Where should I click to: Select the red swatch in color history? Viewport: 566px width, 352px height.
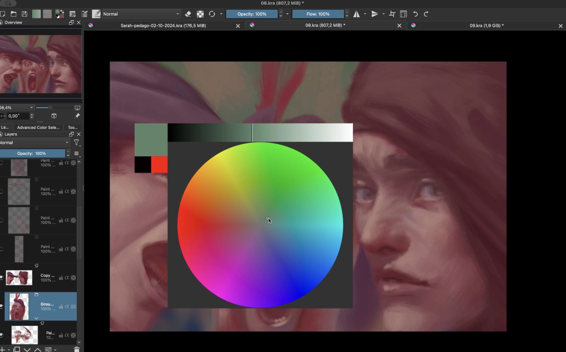pyautogui.click(x=159, y=164)
